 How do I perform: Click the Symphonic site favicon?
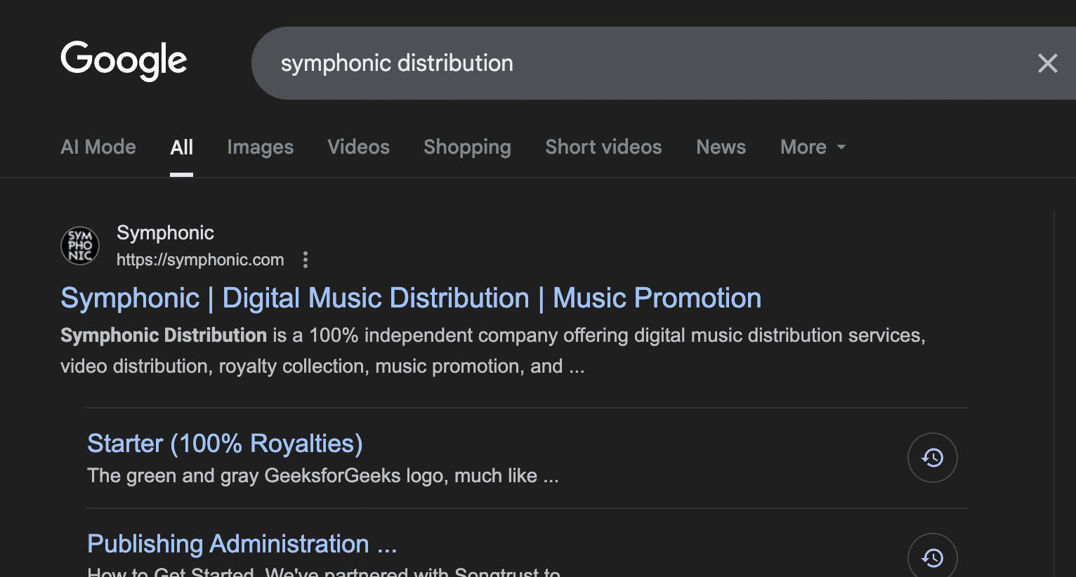(79, 245)
